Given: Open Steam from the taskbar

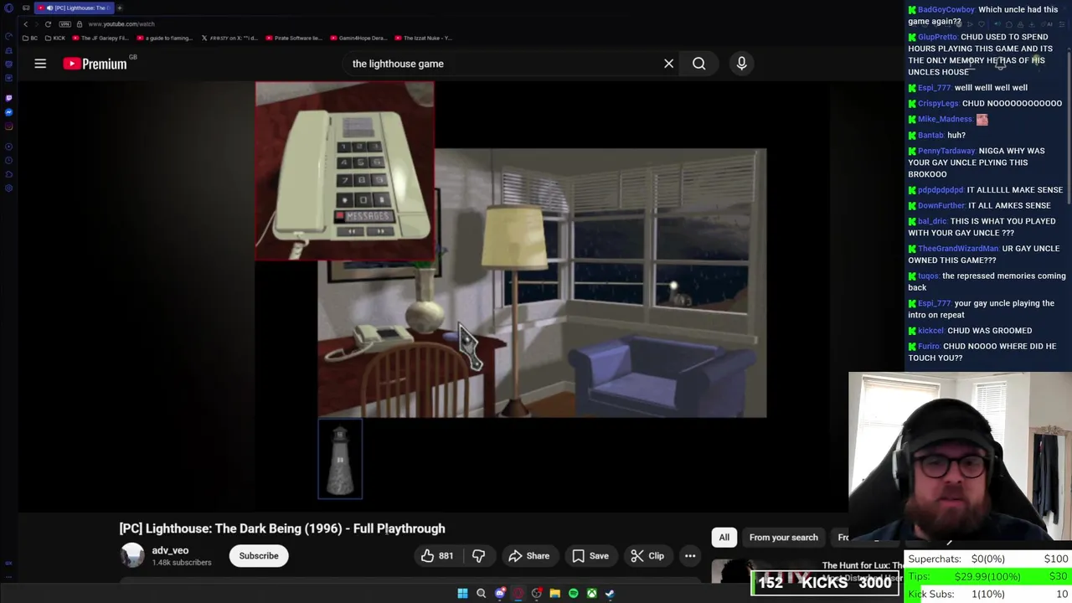Looking at the screenshot, I should point(610,594).
